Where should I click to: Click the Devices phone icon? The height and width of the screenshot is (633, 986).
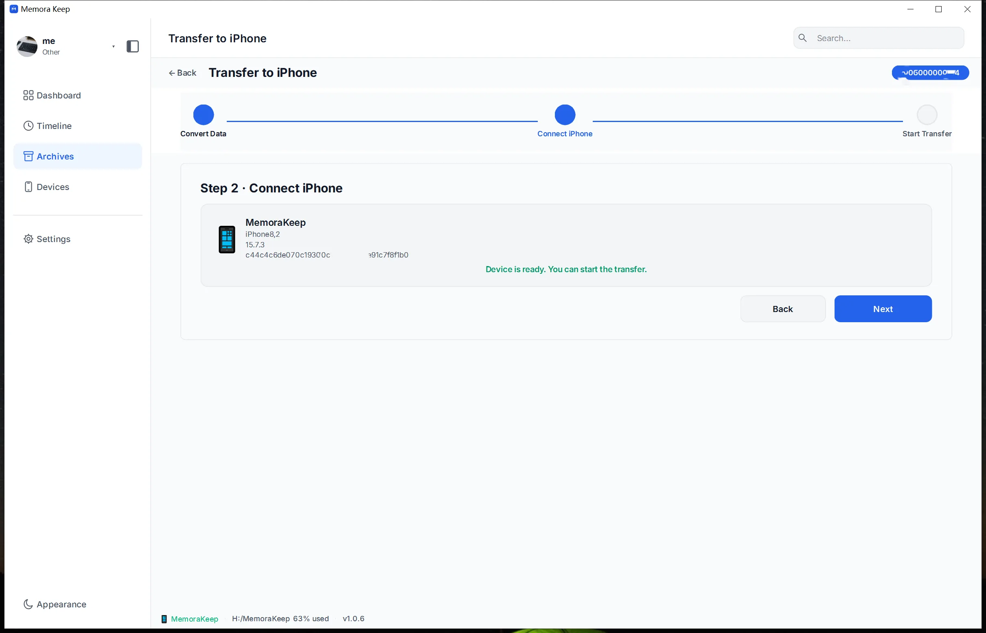point(28,187)
